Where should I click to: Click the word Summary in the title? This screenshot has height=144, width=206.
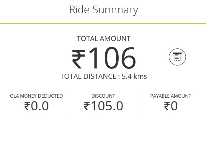(115, 10)
